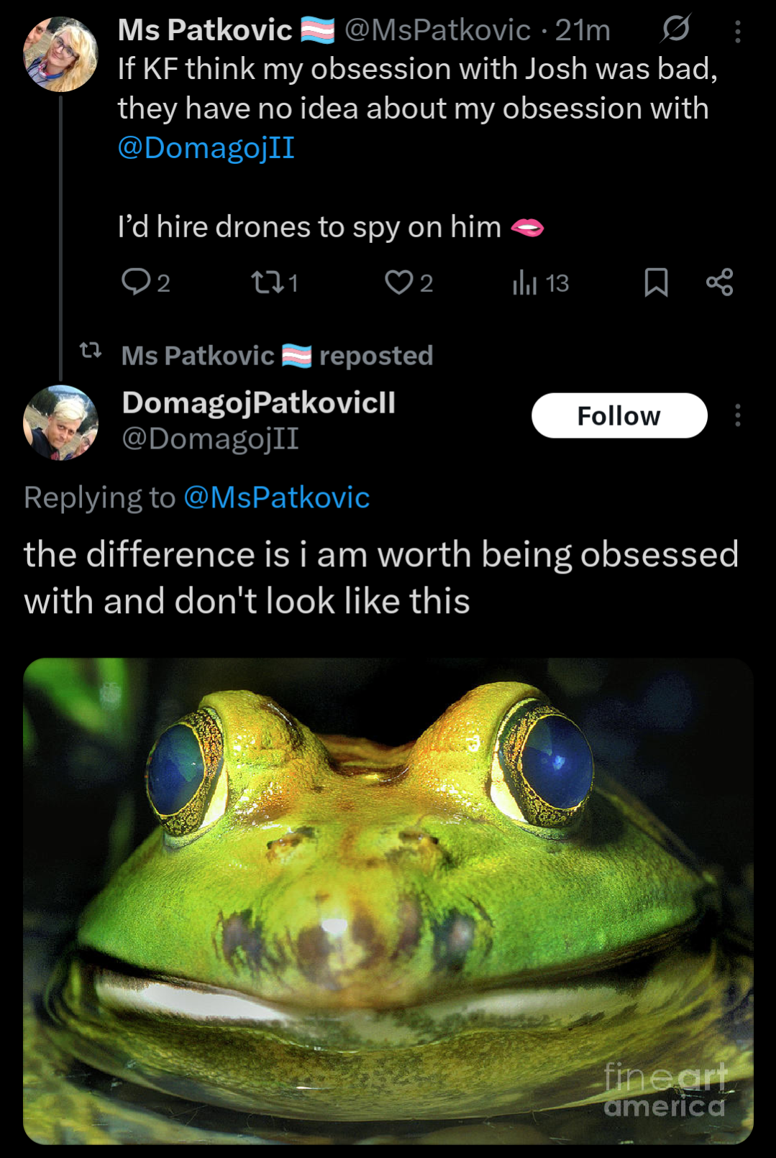The height and width of the screenshot is (1158, 776).
Task: Tap the Ms Patkovic display name
Action: (205, 30)
